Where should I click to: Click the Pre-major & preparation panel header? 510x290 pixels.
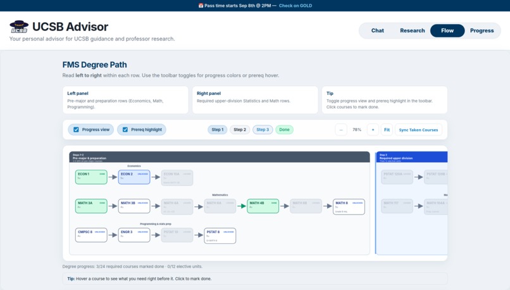click(x=220, y=157)
